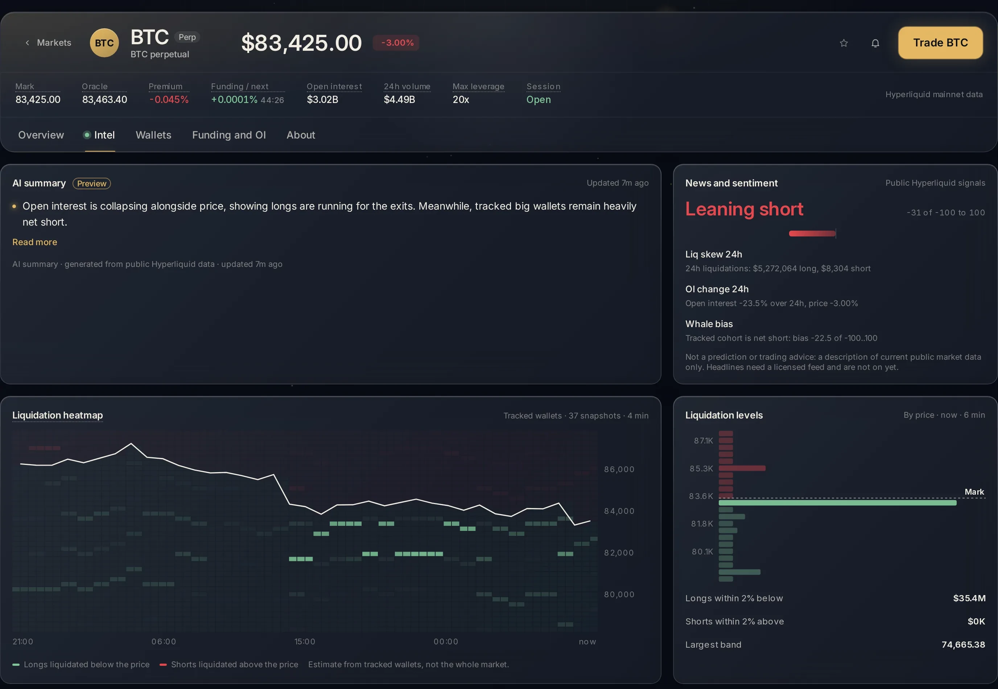Go to the About tab
The image size is (998, 689).
click(301, 135)
